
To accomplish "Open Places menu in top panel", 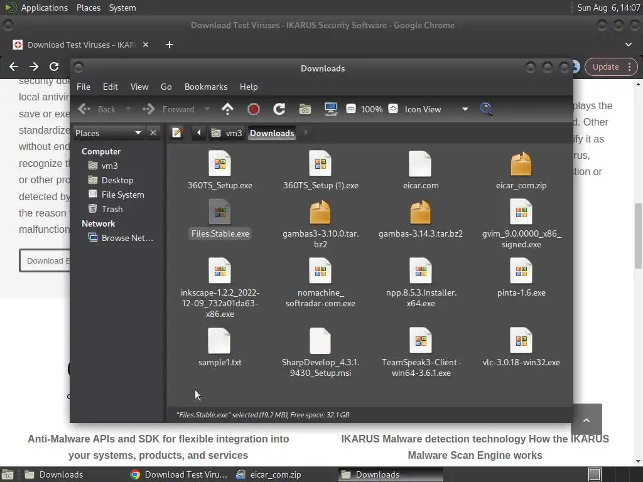I will 88,8.
